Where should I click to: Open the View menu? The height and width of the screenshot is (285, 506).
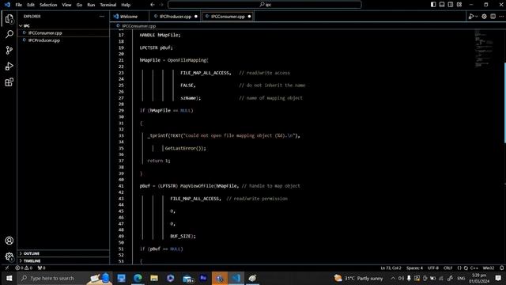(66, 5)
